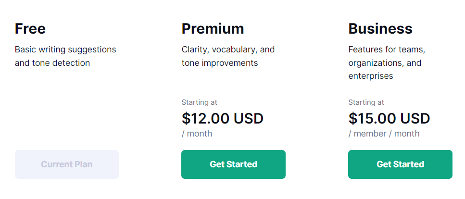Viewport: 465px width, 199px height.
Task: Click the "Features for teams," description line
Action: point(387,50)
